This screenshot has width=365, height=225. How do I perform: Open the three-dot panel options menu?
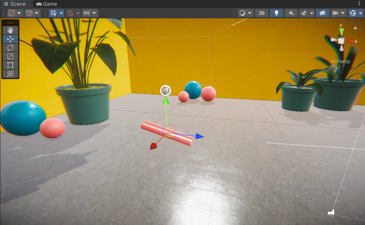click(359, 4)
